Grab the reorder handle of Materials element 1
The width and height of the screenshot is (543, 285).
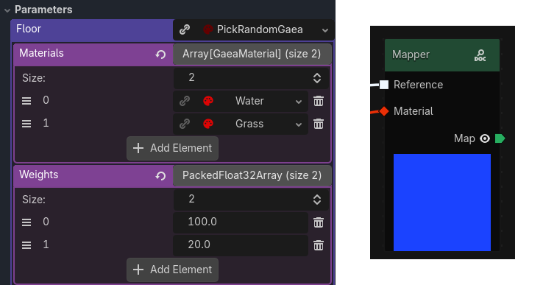(26, 124)
